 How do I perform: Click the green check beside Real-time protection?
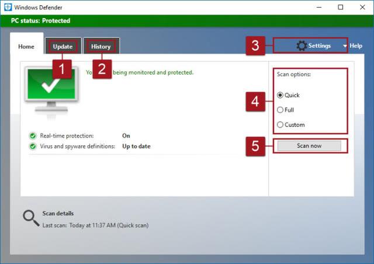[x=33, y=136]
